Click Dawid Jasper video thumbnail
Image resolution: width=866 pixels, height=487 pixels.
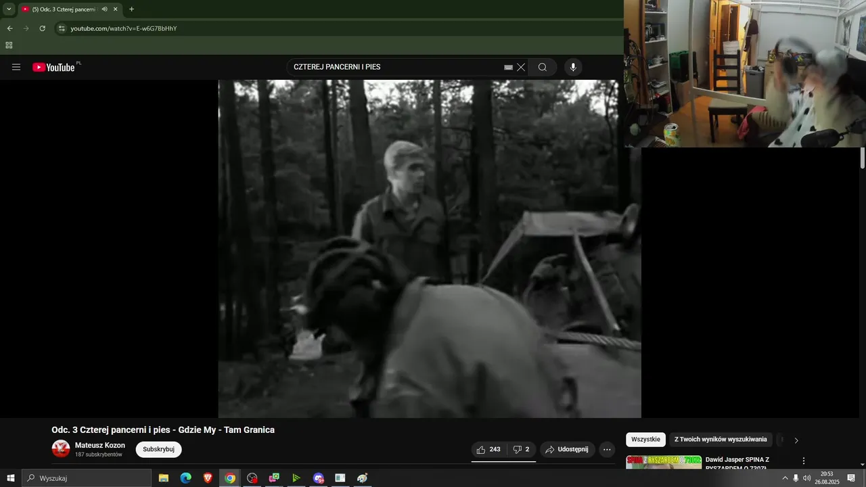pos(664,462)
